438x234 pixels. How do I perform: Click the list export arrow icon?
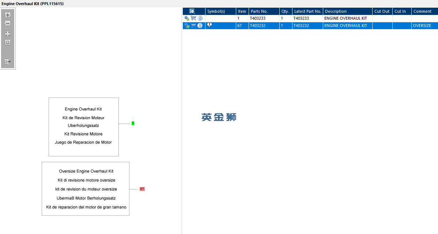coord(8,62)
